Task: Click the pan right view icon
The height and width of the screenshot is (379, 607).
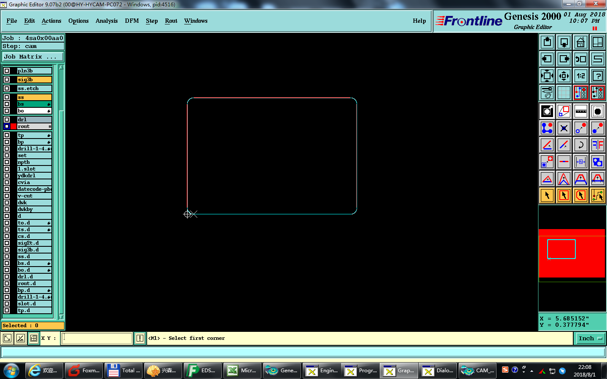Action: [x=564, y=59]
